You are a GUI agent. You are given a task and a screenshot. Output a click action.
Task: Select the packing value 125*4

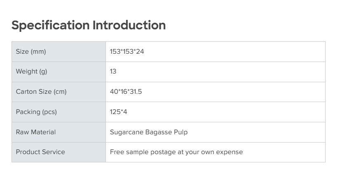click(x=119, y=112)
